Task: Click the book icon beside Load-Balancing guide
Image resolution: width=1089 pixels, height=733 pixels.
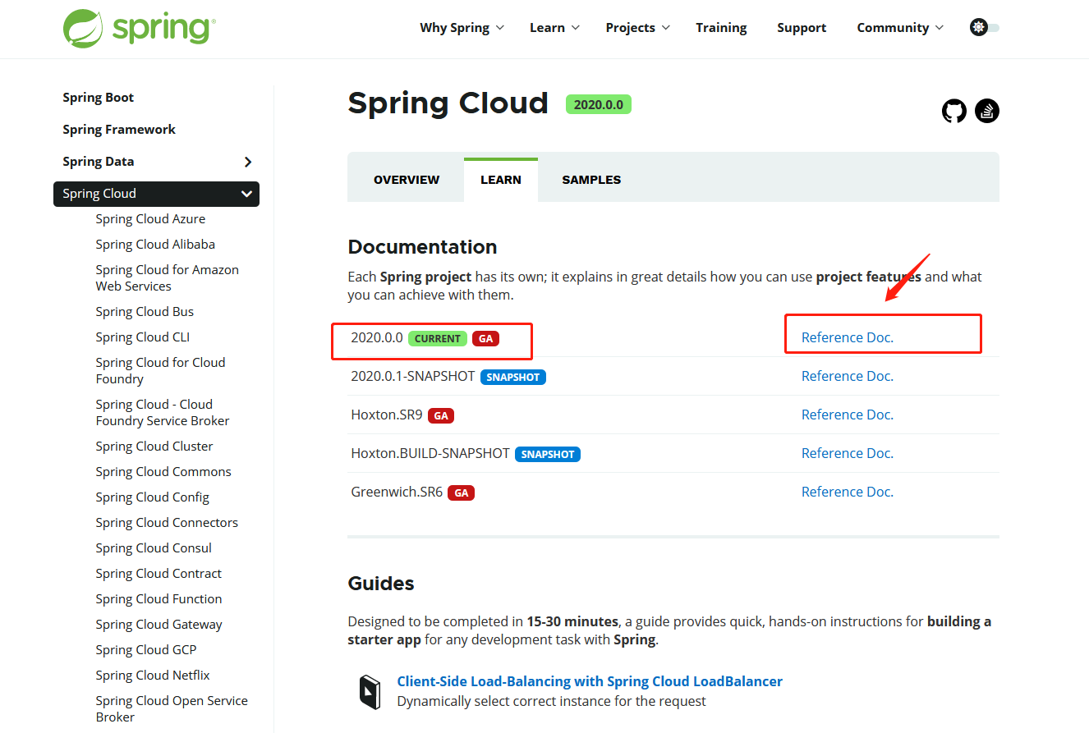Action: (370, 690)
